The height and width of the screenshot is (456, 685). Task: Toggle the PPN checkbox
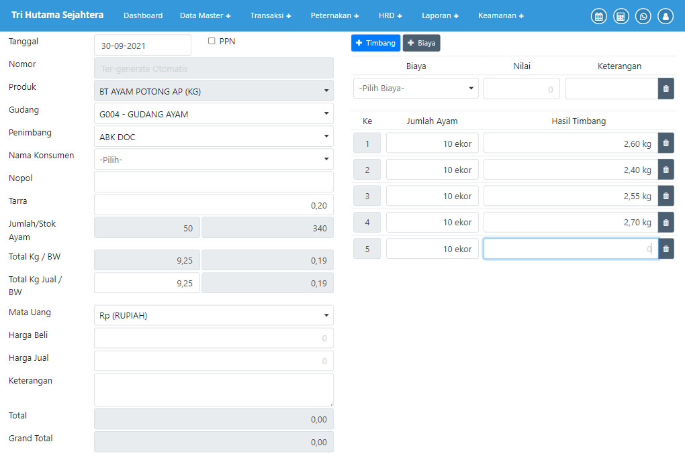(212, 41)
